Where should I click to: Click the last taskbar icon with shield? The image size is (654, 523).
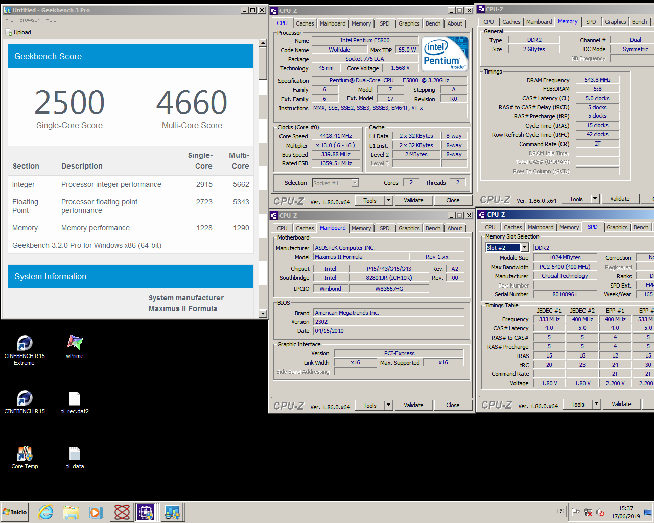pyautogui.click(x=172, y=512)
